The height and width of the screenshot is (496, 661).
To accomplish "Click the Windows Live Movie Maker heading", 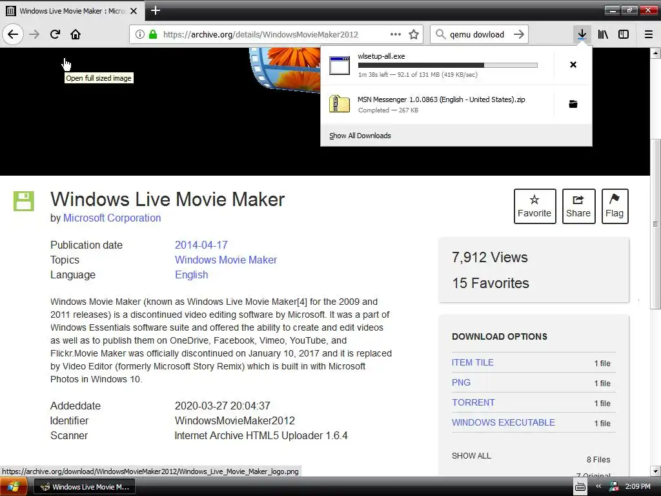I will coord(168,199).
